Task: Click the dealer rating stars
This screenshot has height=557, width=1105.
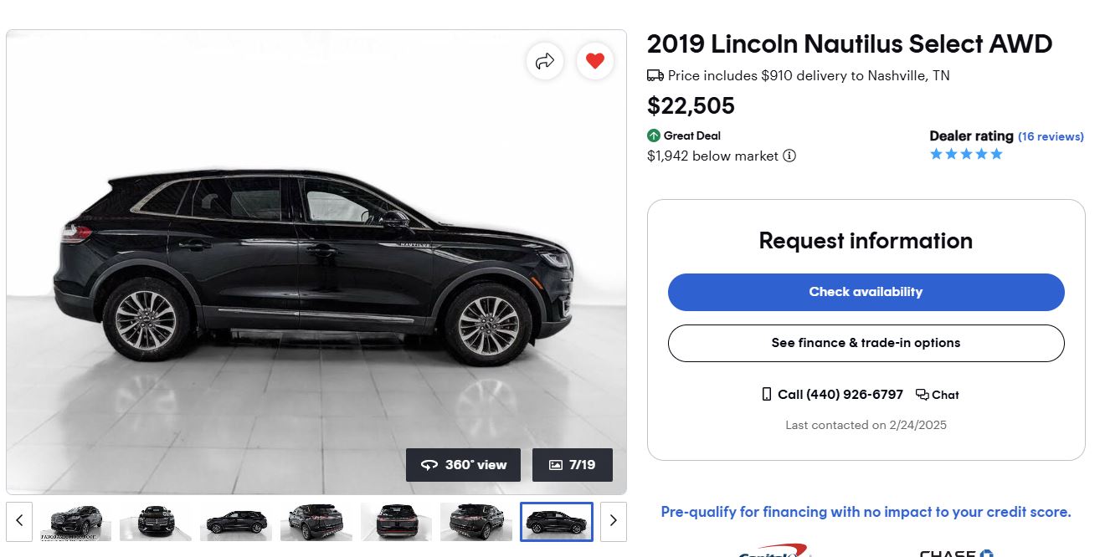Action: [966, 155]
